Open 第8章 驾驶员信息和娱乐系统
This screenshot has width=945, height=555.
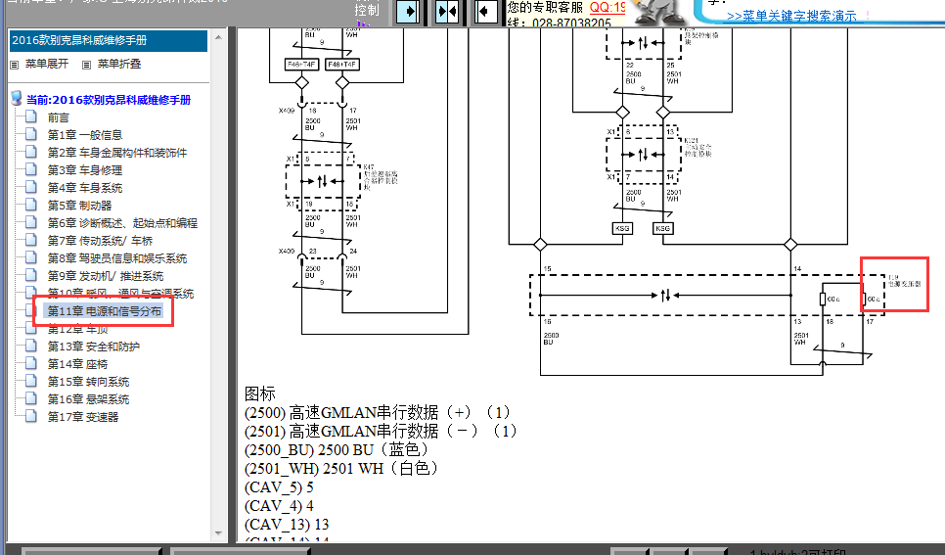pos(117,258)
